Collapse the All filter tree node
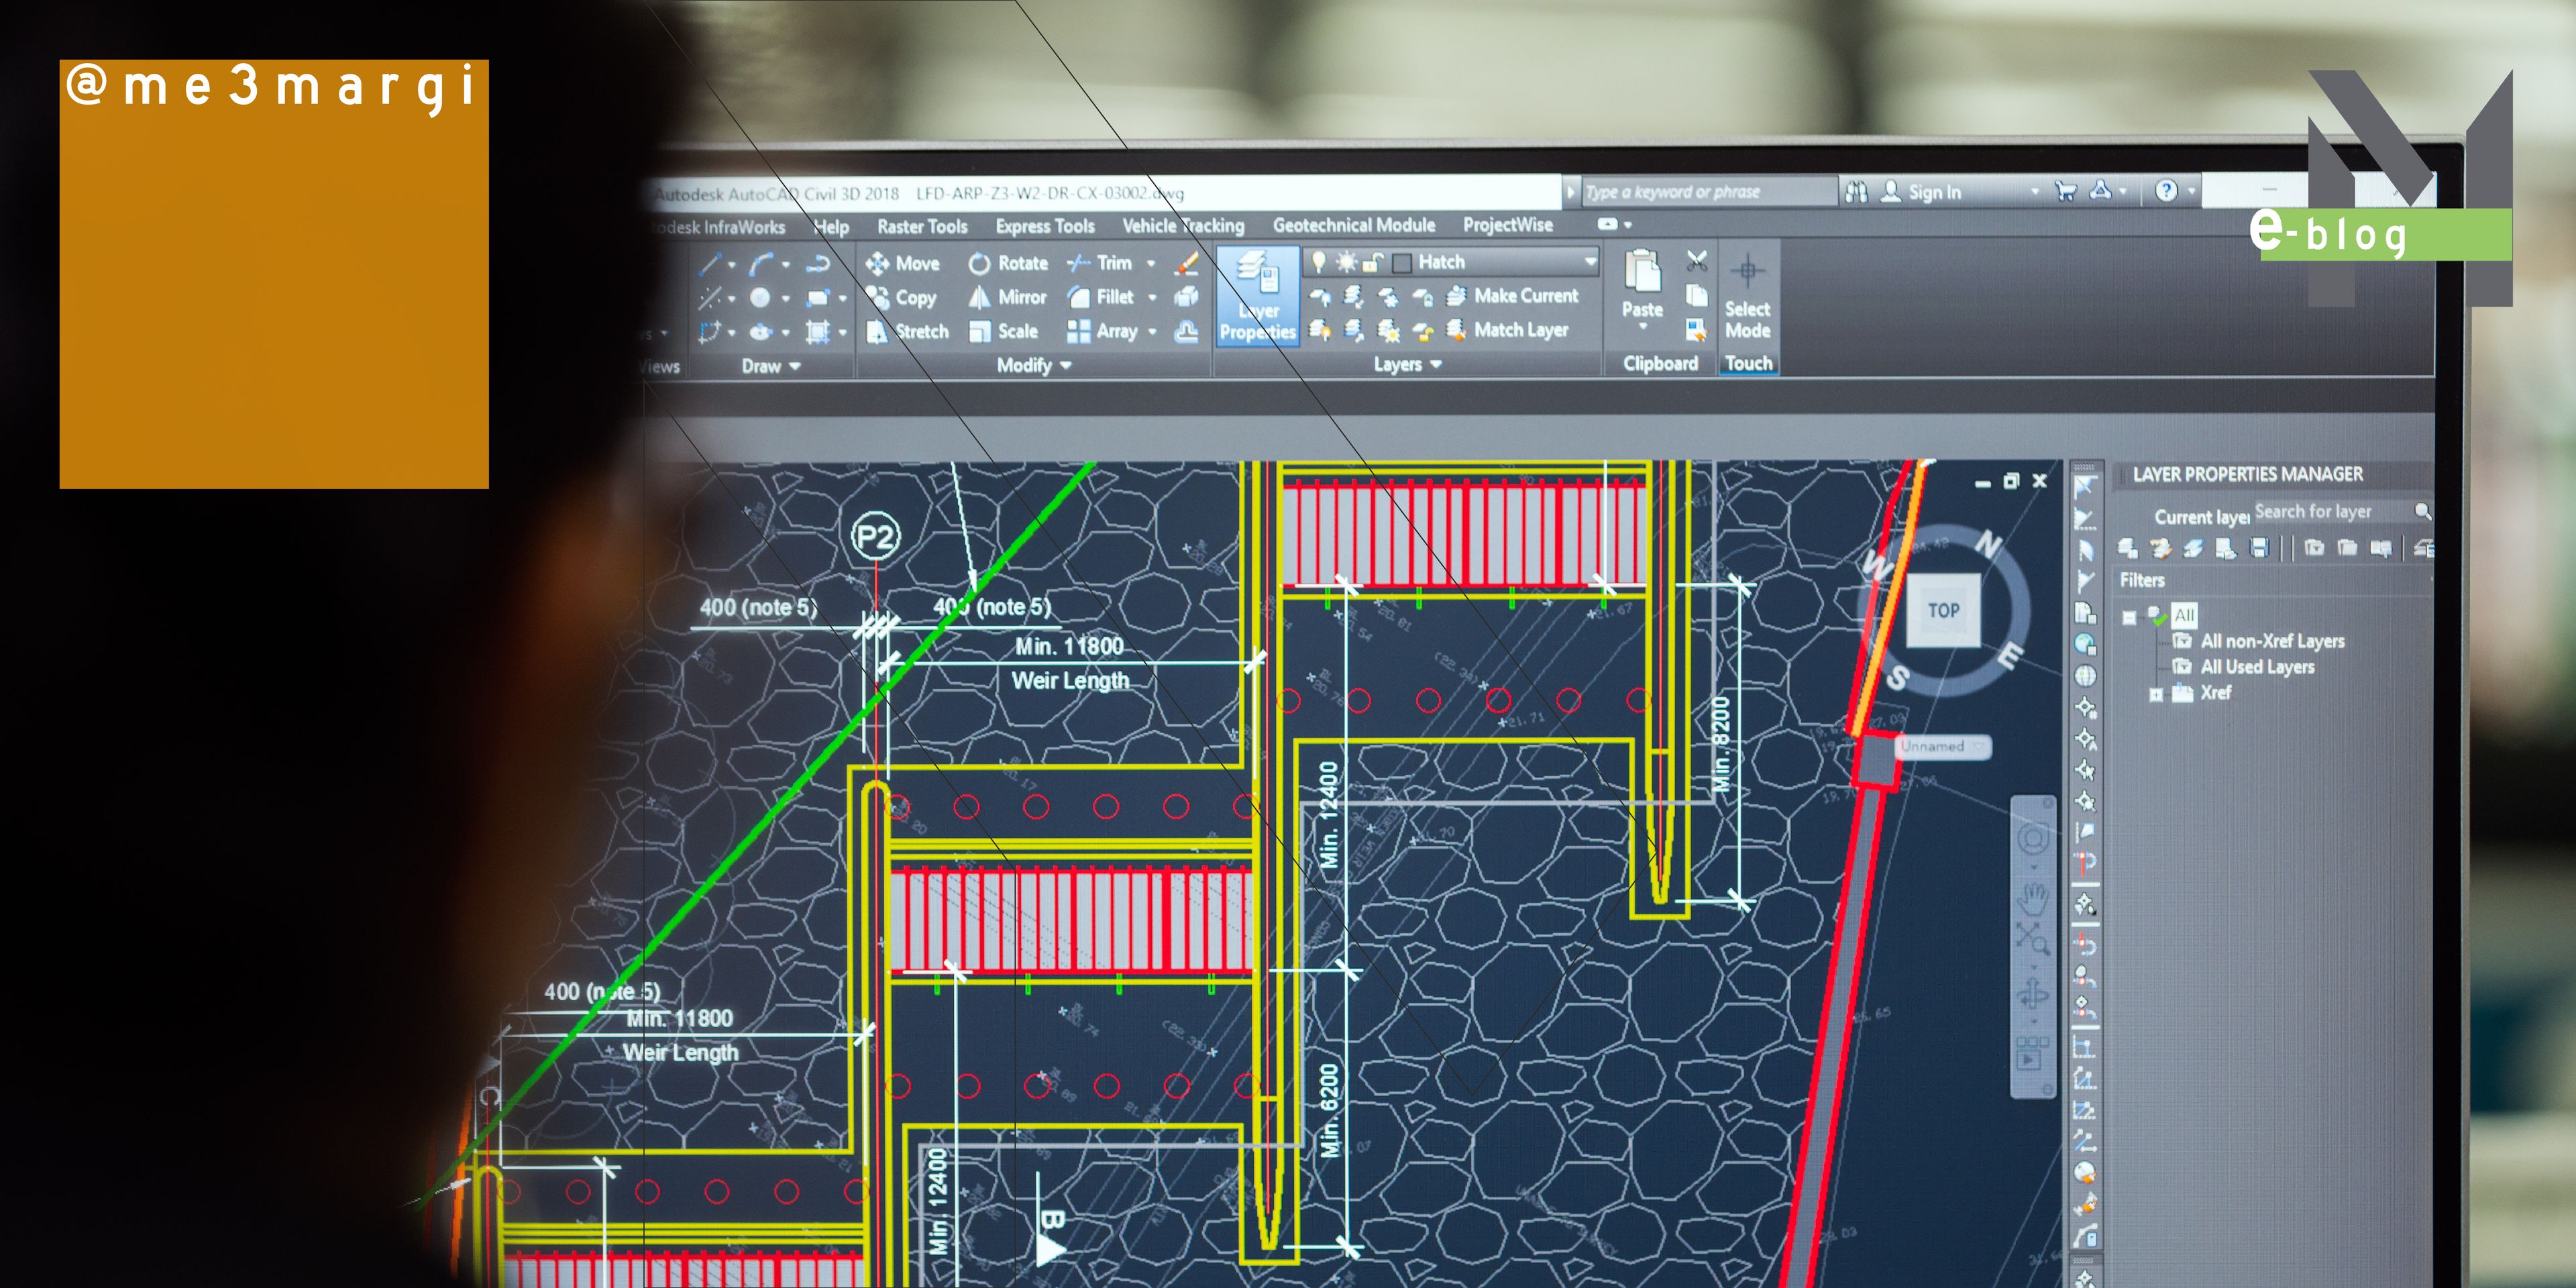 pos(2129,617)
